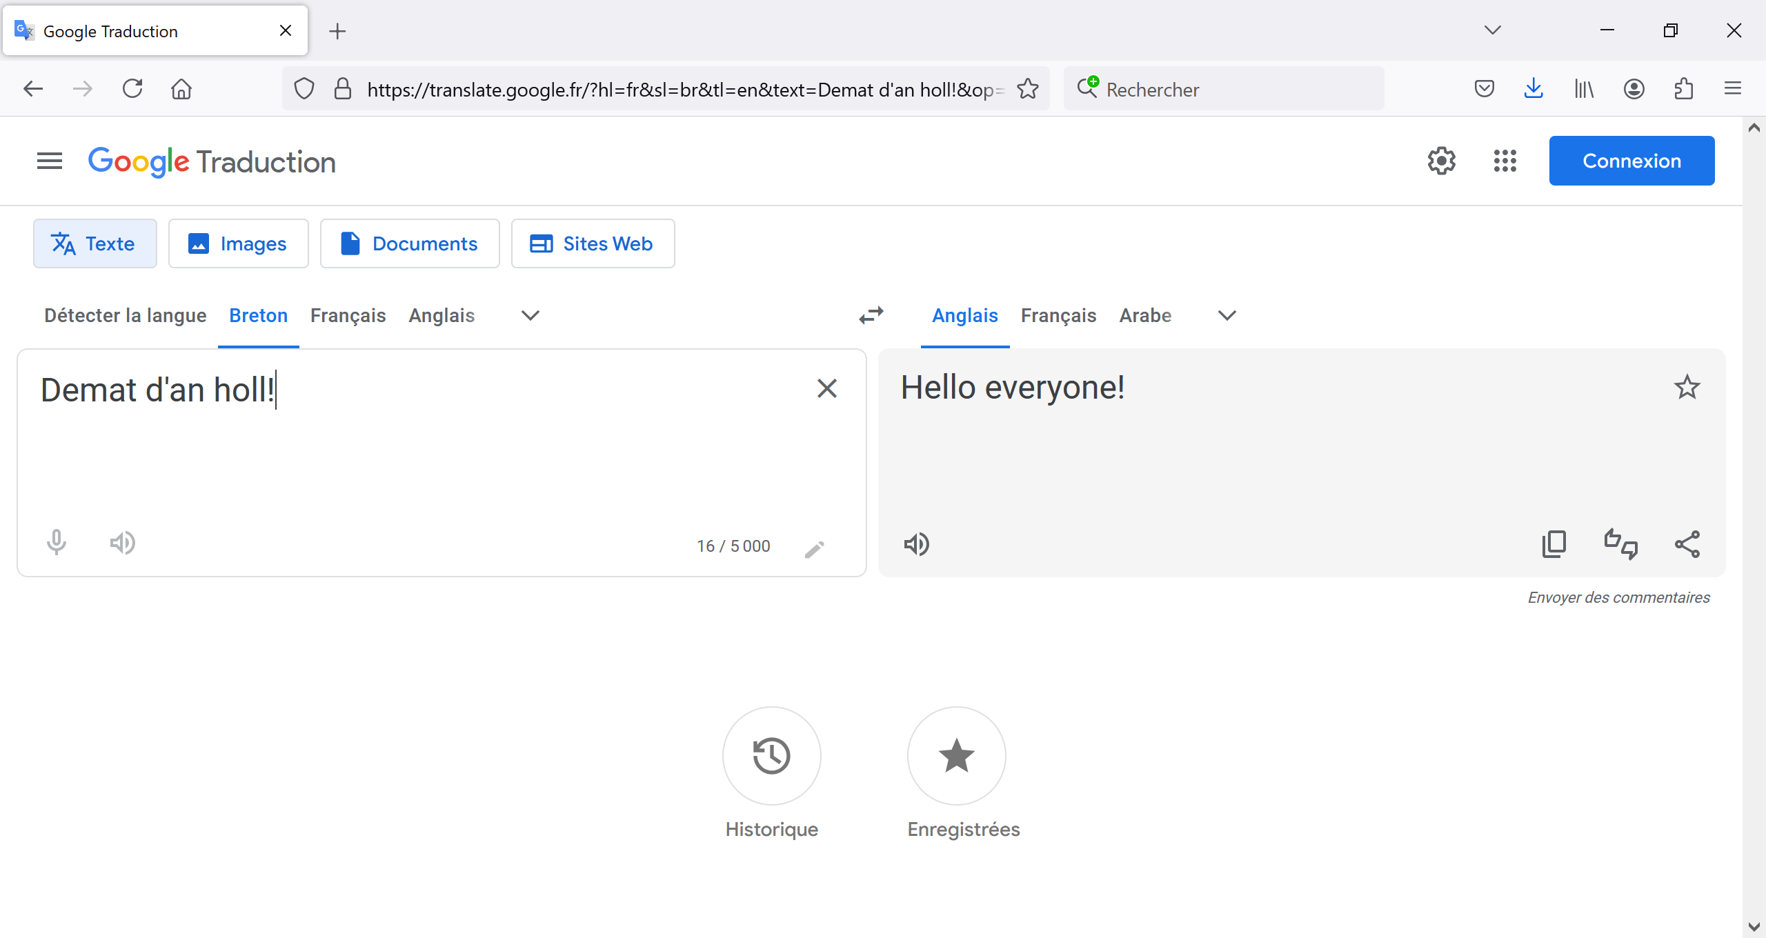
Task: Reload the current page
Action: coord(132,89)
